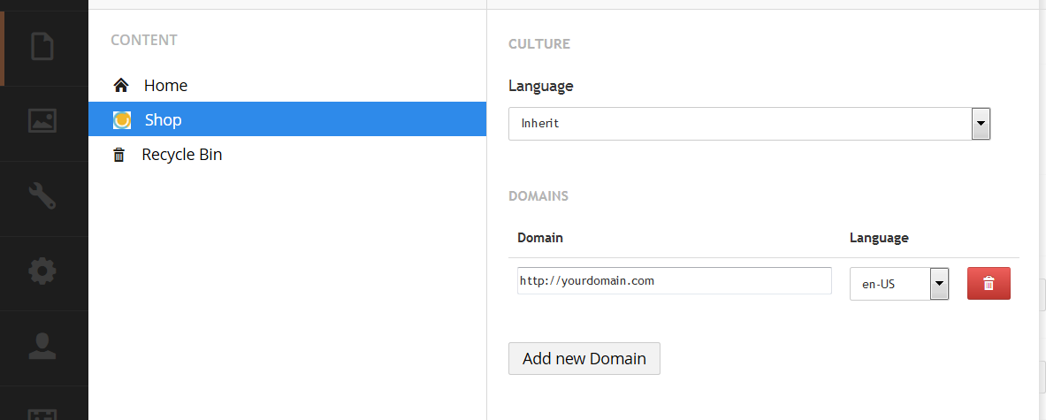Open the en-US language dropdown

tap(899, 284)
